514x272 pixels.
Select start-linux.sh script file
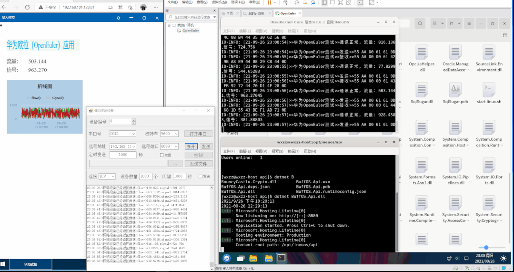click(x=489, y=94)
